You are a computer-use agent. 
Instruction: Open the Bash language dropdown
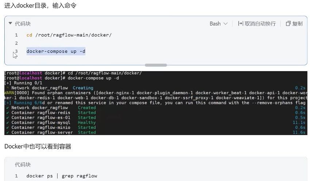[219, 24]
